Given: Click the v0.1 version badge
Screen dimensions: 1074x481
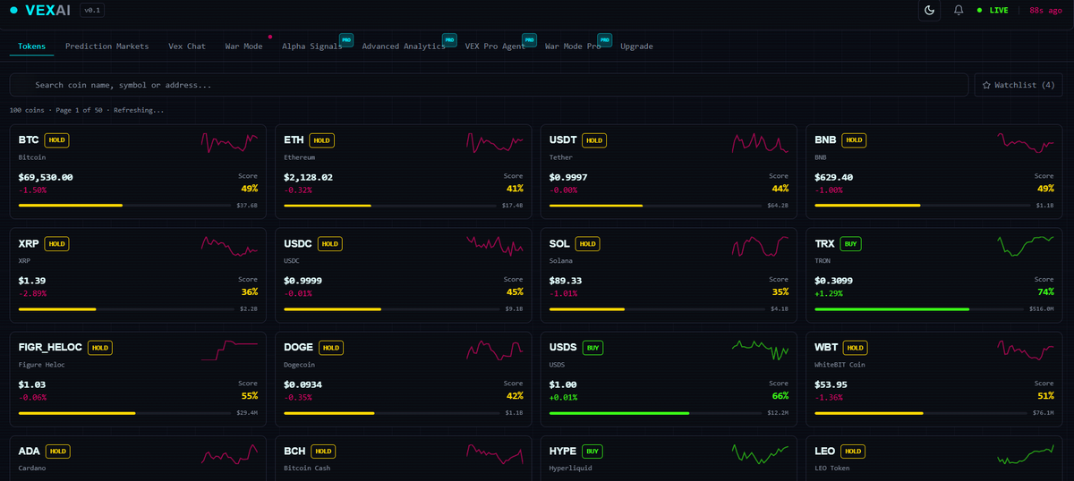Looking at the screenshot, I should (92, 10).
